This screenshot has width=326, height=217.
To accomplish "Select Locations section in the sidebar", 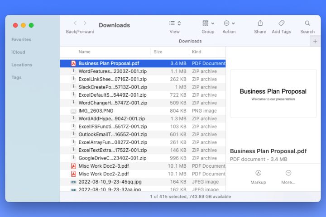I will coord(22,65).
